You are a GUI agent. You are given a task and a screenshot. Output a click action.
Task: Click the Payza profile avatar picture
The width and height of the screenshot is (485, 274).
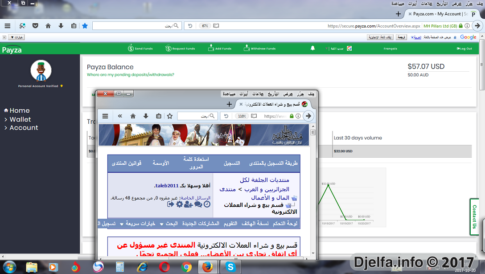[41, 70]
